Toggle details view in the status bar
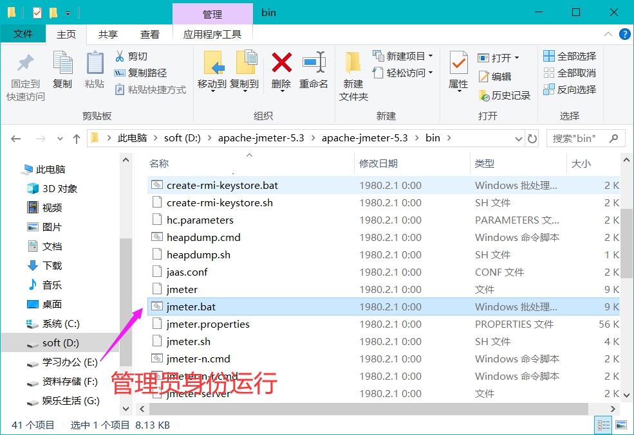 603,425
